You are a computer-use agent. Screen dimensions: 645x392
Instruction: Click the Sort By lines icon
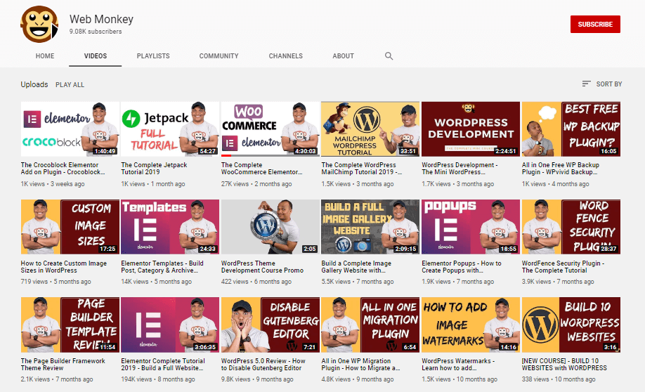(x=586, y=84)
